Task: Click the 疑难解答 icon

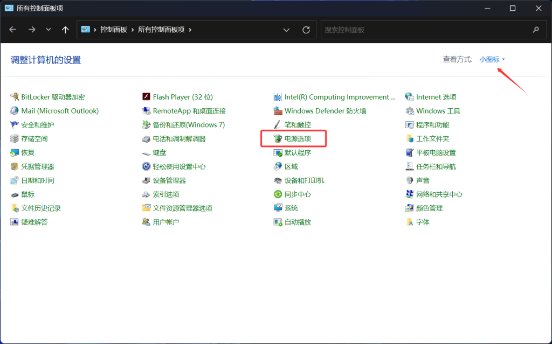Action: coord(15,222)
